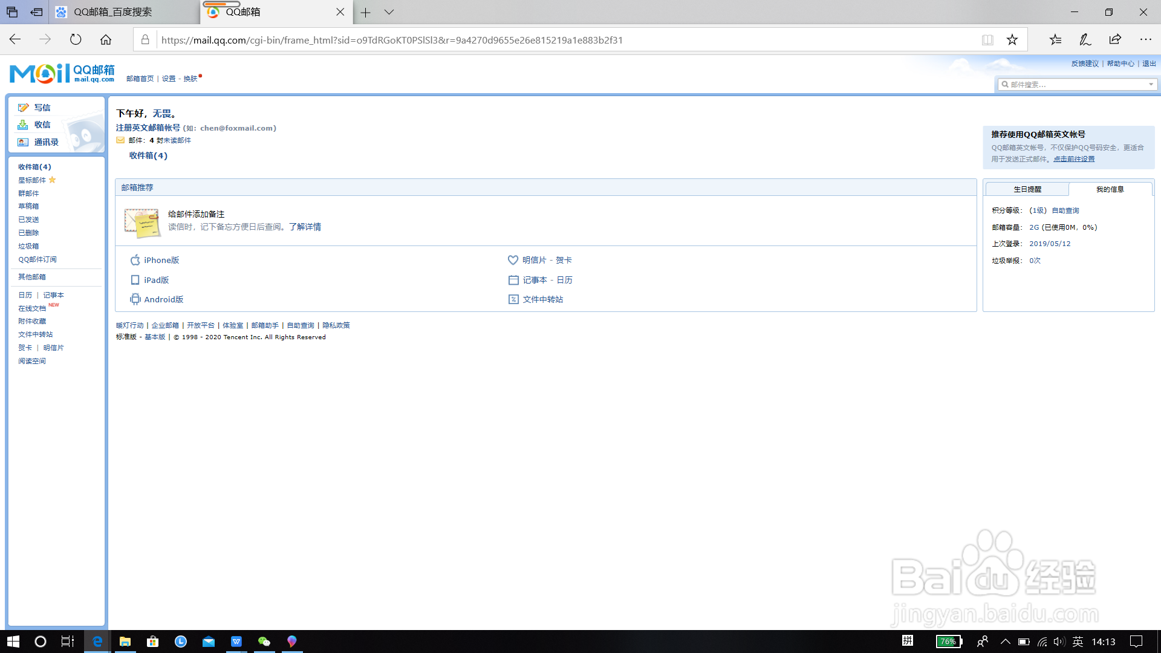Viewport: 1161px width, 653px height.
Task: Click the file transfer station icon (文件中转站)
Action: (x=513, y=299)
